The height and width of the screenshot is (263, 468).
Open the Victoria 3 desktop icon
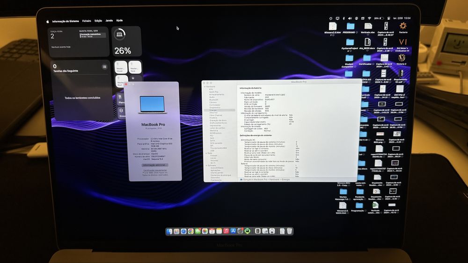point(402,58)
